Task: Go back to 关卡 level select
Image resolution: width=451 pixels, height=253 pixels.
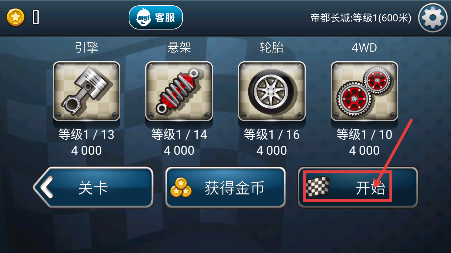Action: pyautogui.click(x=93, y=188)
